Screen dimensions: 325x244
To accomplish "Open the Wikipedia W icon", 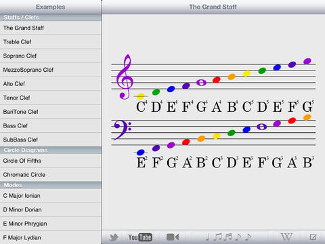I will [286, 237].
